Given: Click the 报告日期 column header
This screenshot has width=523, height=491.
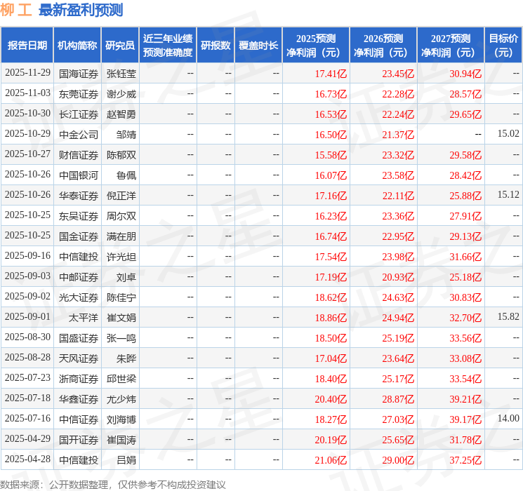Looking at the screenshot, I should pyautogui.click(x=27, y=45).
